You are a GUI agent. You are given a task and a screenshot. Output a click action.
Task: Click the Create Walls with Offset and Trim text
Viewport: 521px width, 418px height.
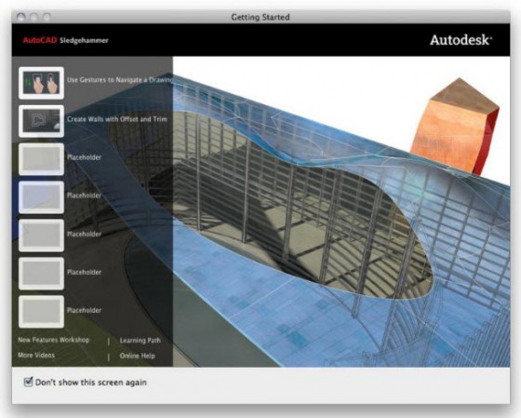[x=117, y=119]
